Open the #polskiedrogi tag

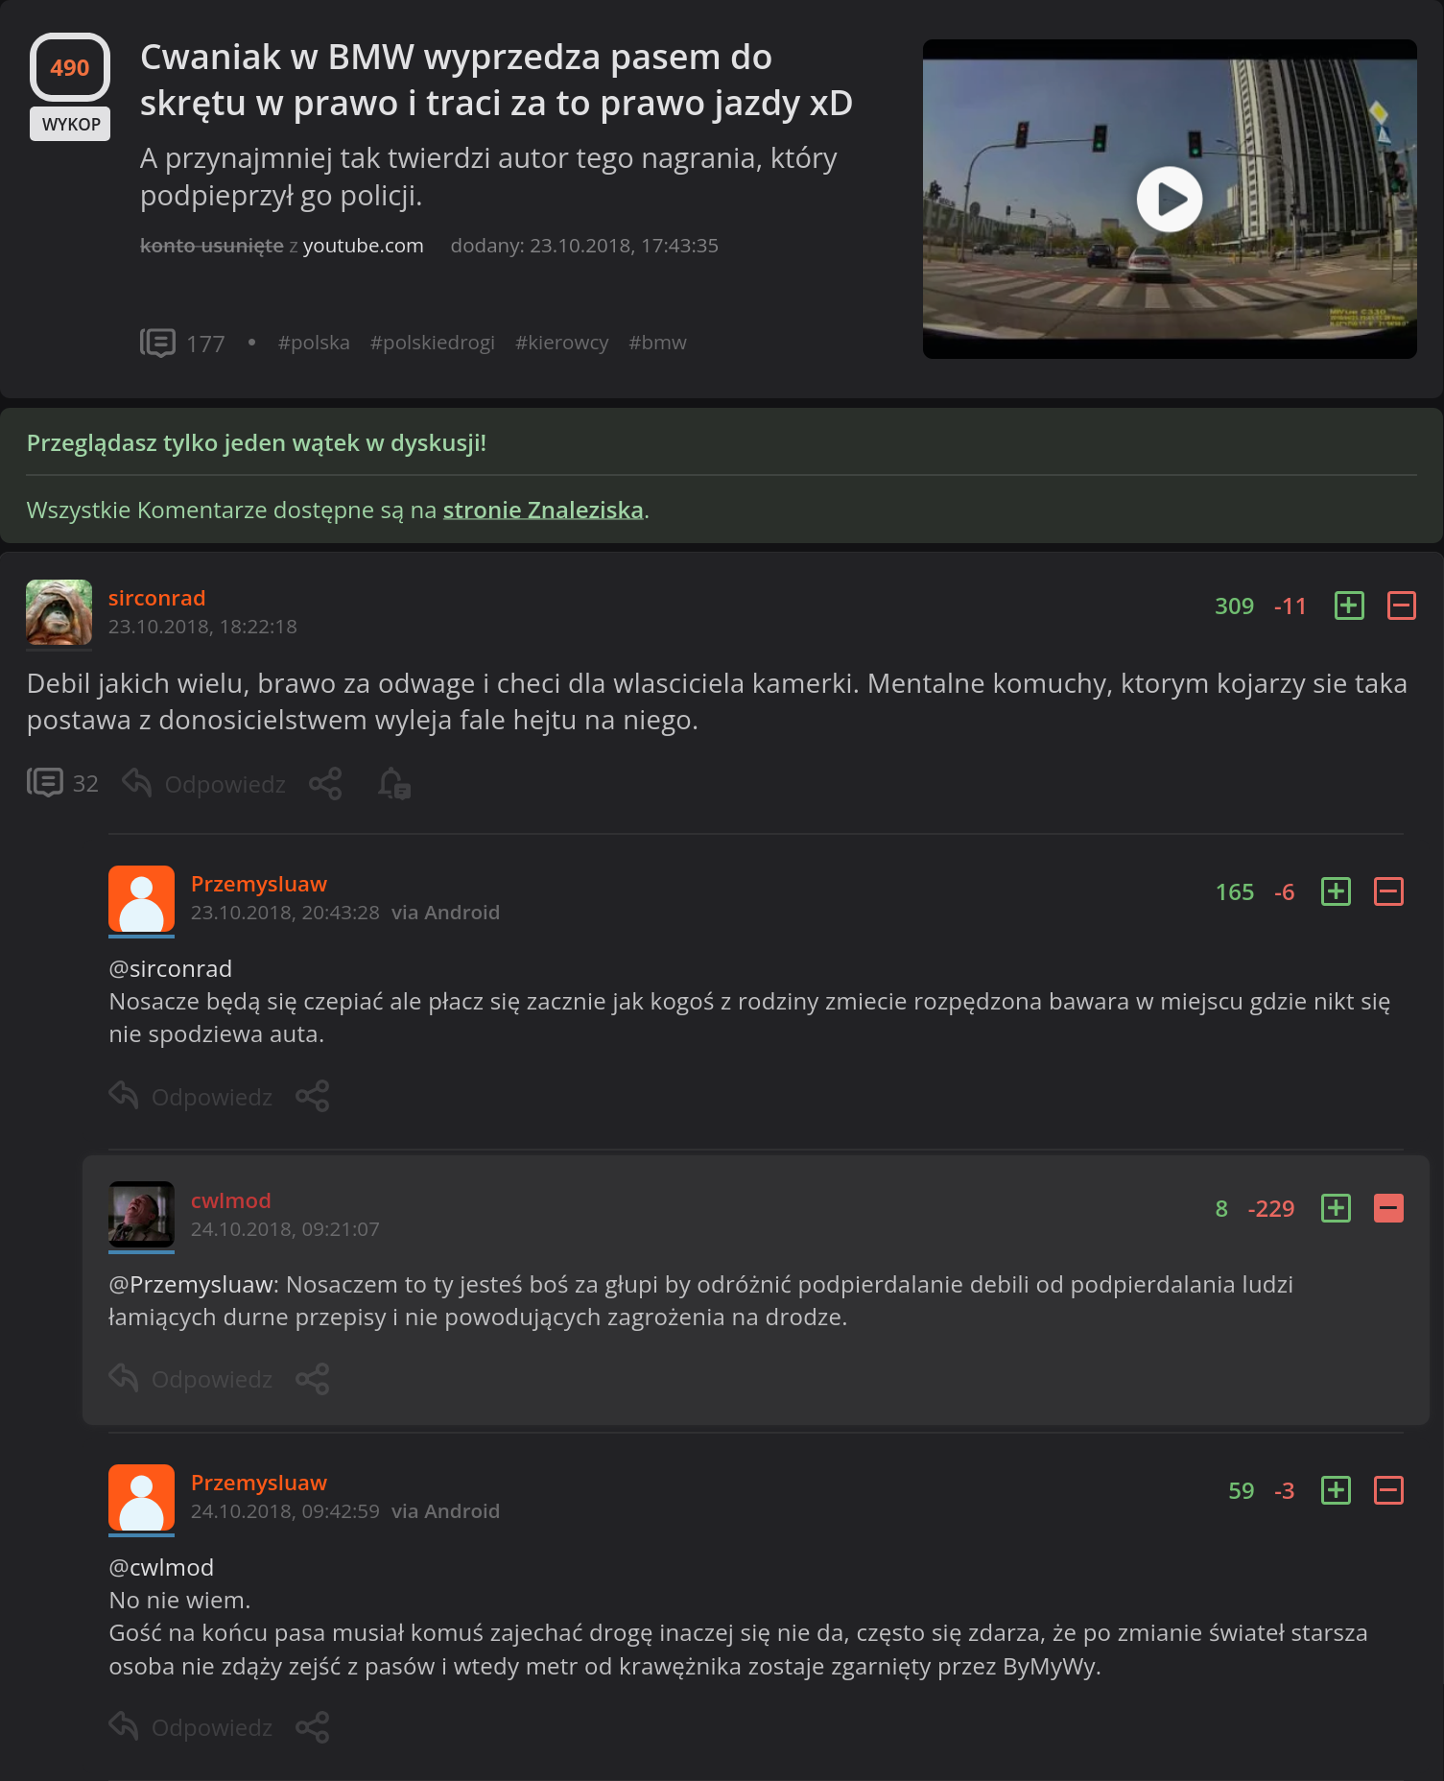click(x=433, y=343)
